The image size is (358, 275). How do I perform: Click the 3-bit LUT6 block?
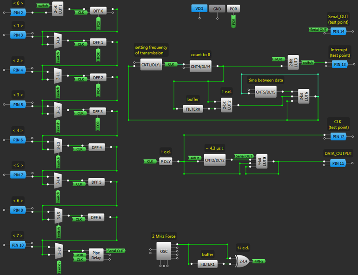click(303, 96)
